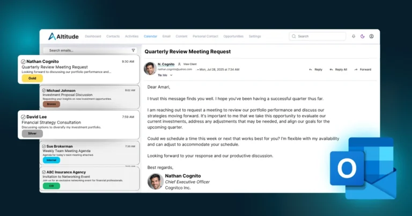Click the N. Cognito sender name link
This screenshot has height=216, width=412.
(x=166, y=64)
